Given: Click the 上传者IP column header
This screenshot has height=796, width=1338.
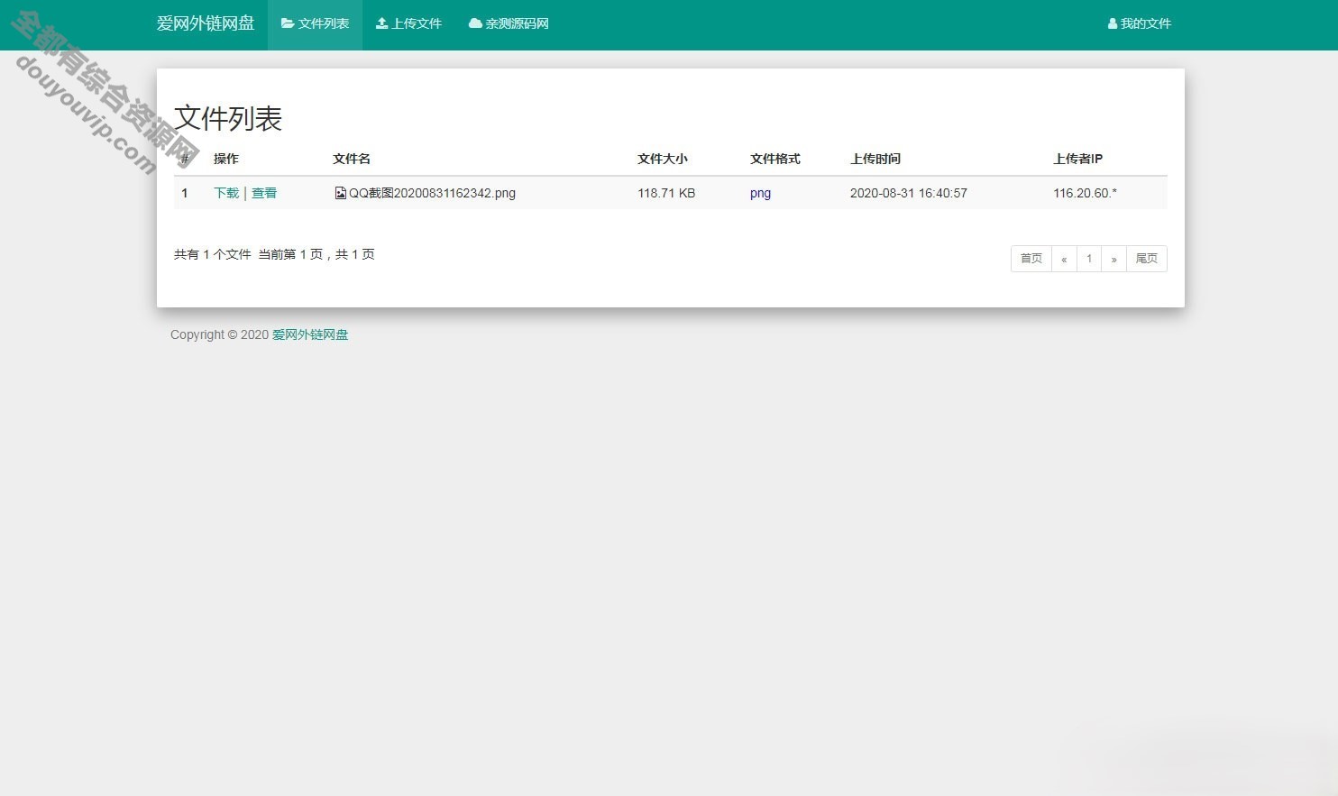Looking at the screenshot, I should coord(1077,159).
